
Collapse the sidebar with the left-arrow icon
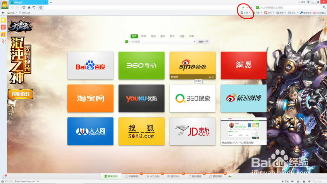tap(3, 13)
